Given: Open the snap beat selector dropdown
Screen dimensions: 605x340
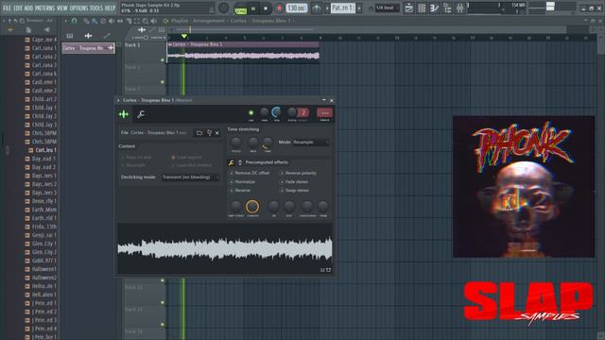Looking at the screenshot, I should pyautogui.click(x=387, y=8).
